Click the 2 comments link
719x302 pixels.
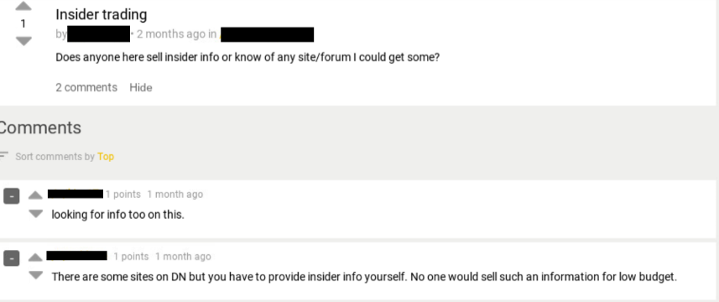86,87
